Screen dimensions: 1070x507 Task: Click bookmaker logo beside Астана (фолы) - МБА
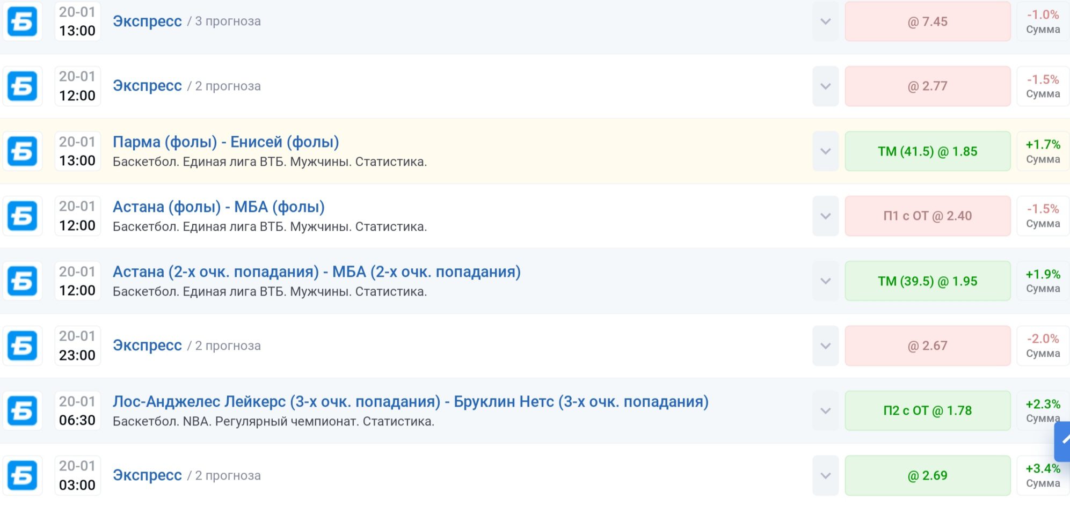pos(23,216)
